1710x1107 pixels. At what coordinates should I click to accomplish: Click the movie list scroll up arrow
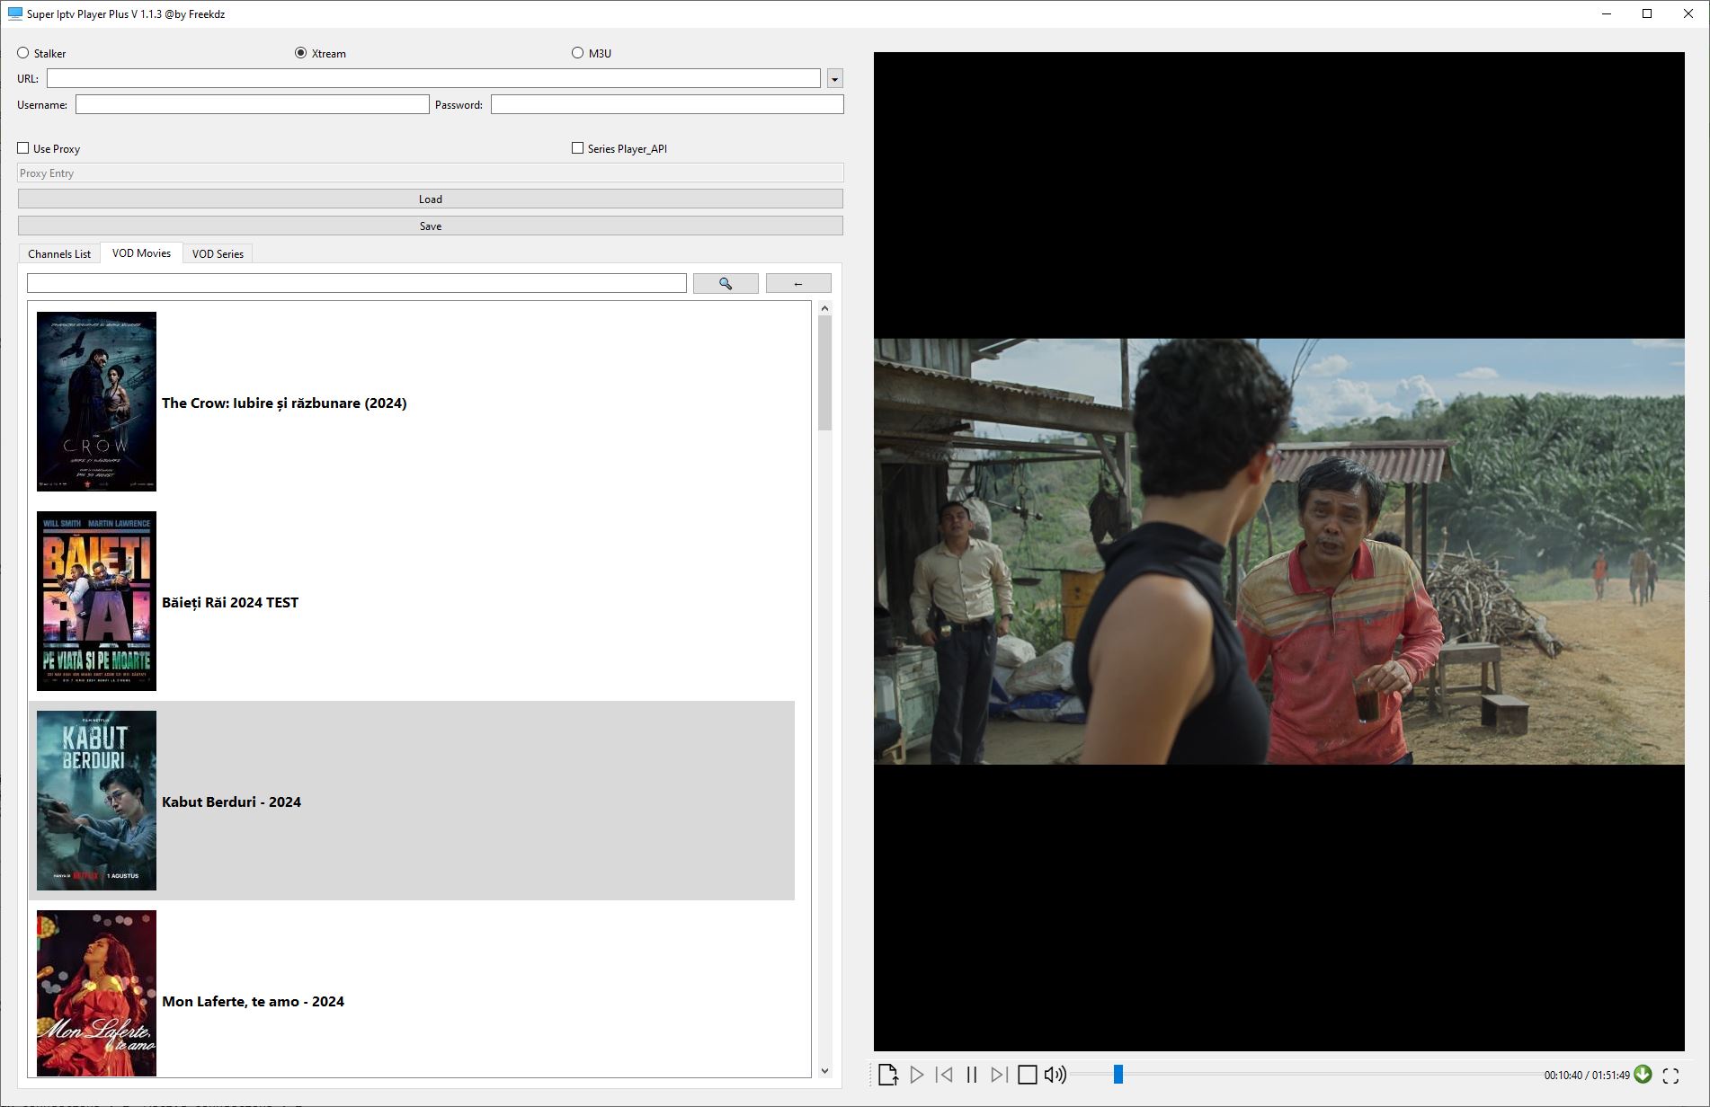[825, 308]
